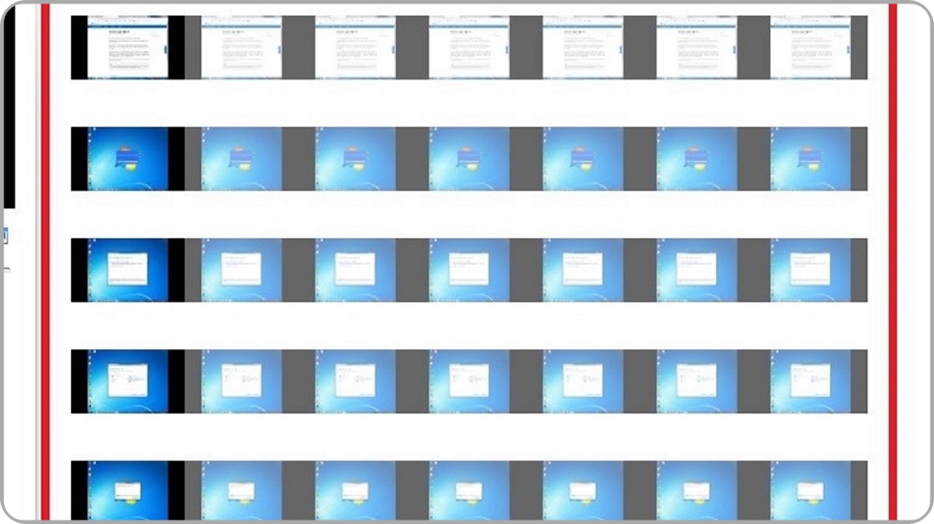Select the sixth Windows logo desktop thumbnail in row two
Viewport: 934px width, 524px height.
tap(696, 158)
